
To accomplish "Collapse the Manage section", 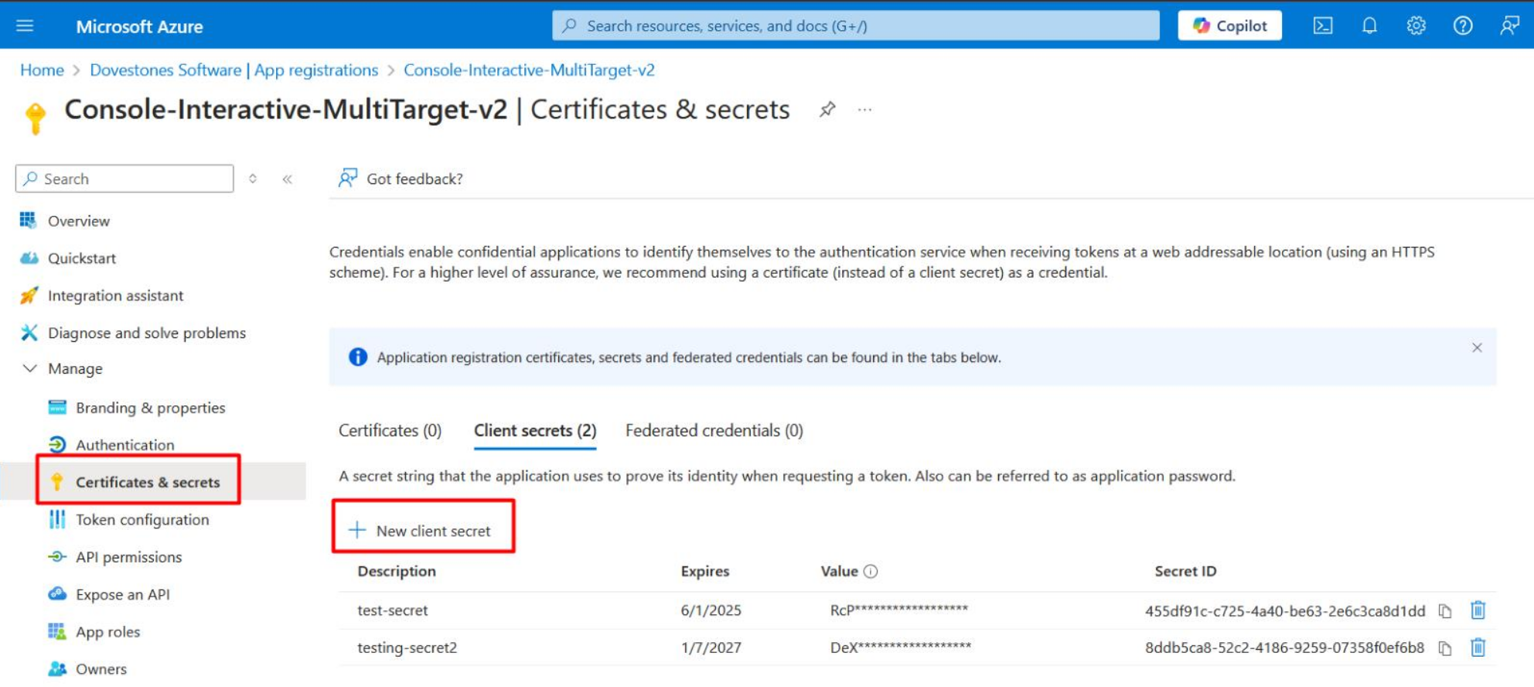I will click(29, 369).
